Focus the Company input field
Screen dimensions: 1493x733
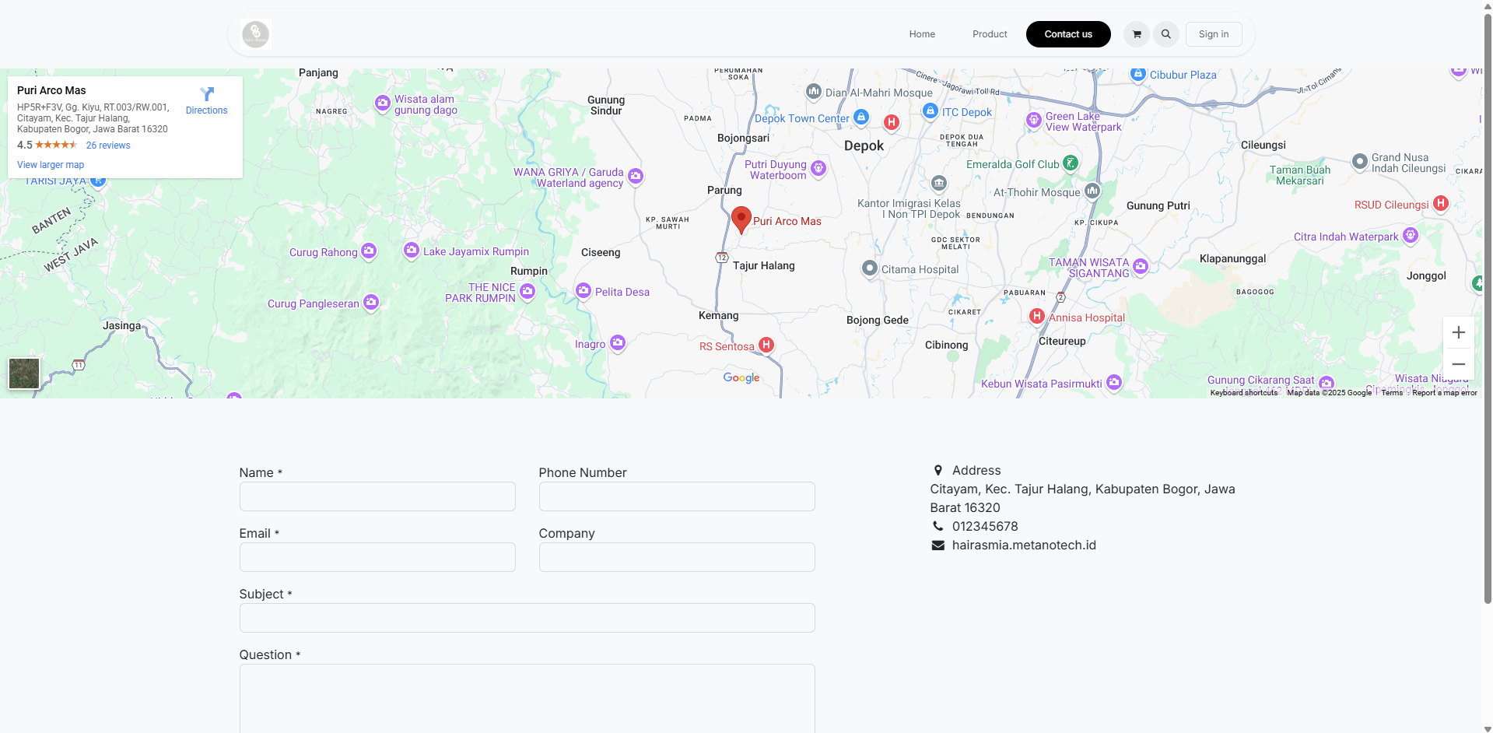coord(677,557)
